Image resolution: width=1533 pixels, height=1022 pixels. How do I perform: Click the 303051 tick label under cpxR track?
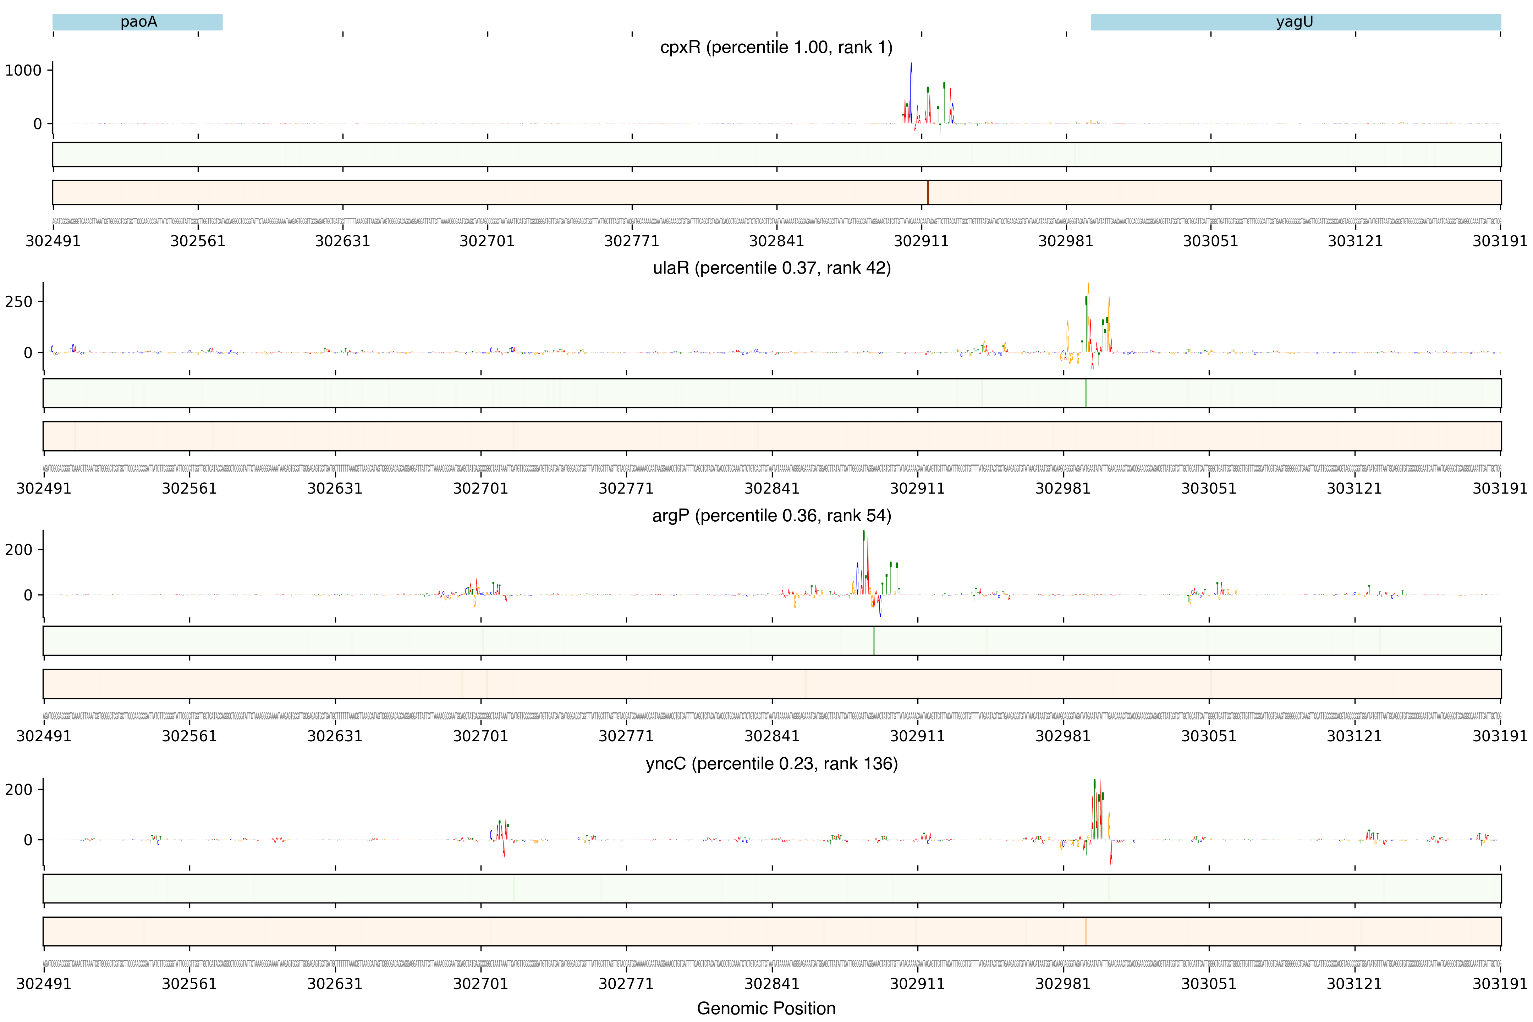[x=1210, y=241]
